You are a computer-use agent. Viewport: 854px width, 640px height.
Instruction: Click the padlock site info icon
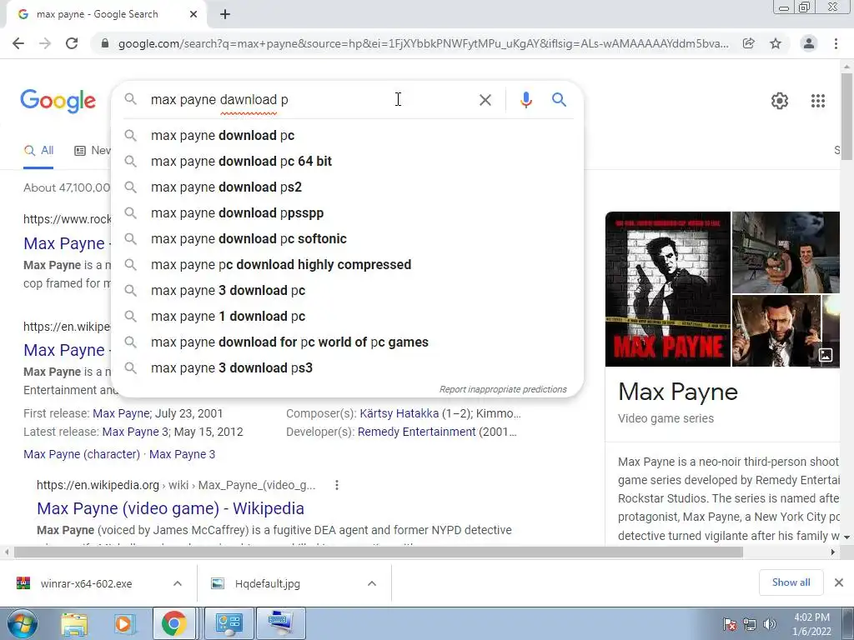click(x=105, y=43)
